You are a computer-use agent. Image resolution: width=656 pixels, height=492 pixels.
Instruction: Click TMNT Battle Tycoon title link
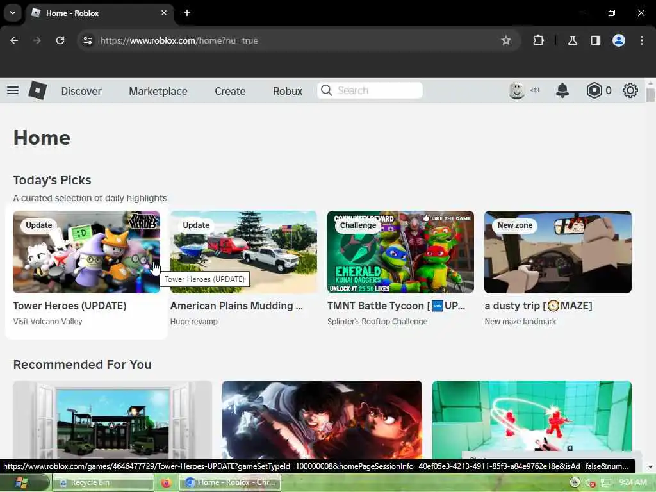(x=396, y=306)
